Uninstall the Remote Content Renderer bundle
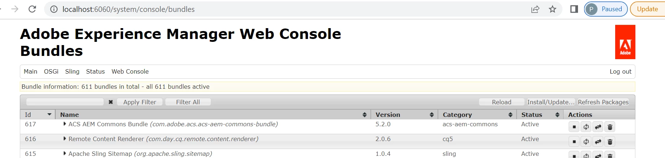Viewport: 665px width, 158px height. pos(610,142)
